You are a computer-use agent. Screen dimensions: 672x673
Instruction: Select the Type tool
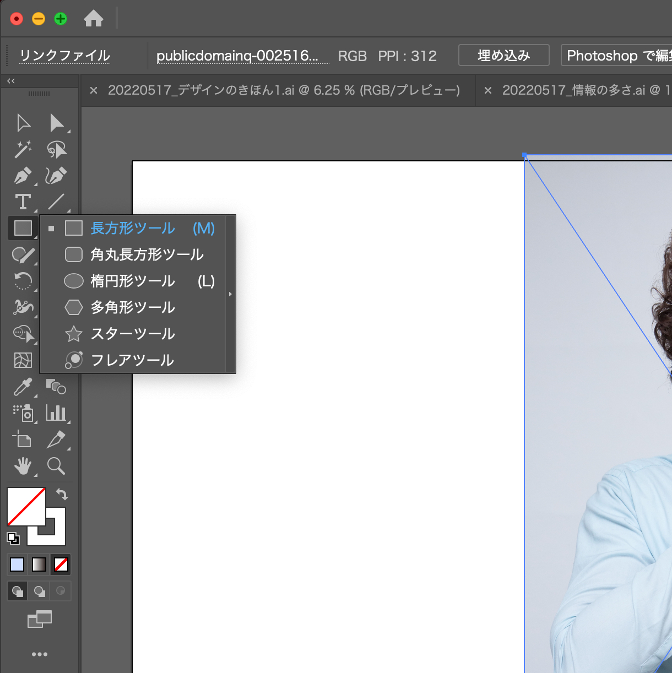tap(23, 202)
